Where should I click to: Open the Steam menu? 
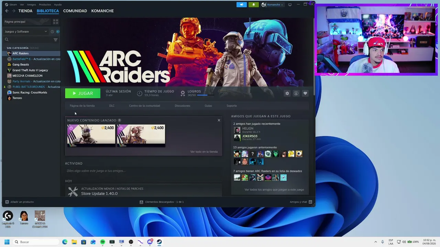pyautogui.click(x=13, y=4)
